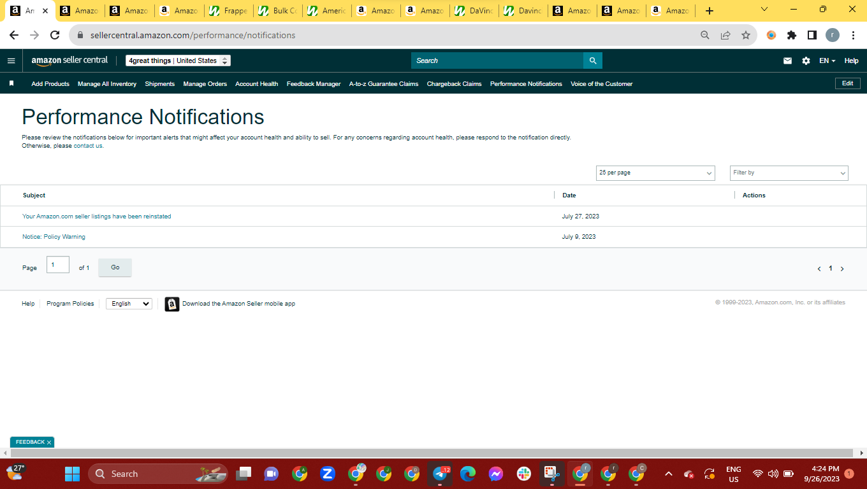
Task: Open the Chrome extensions puzzle icon
Action: [792, 35]
